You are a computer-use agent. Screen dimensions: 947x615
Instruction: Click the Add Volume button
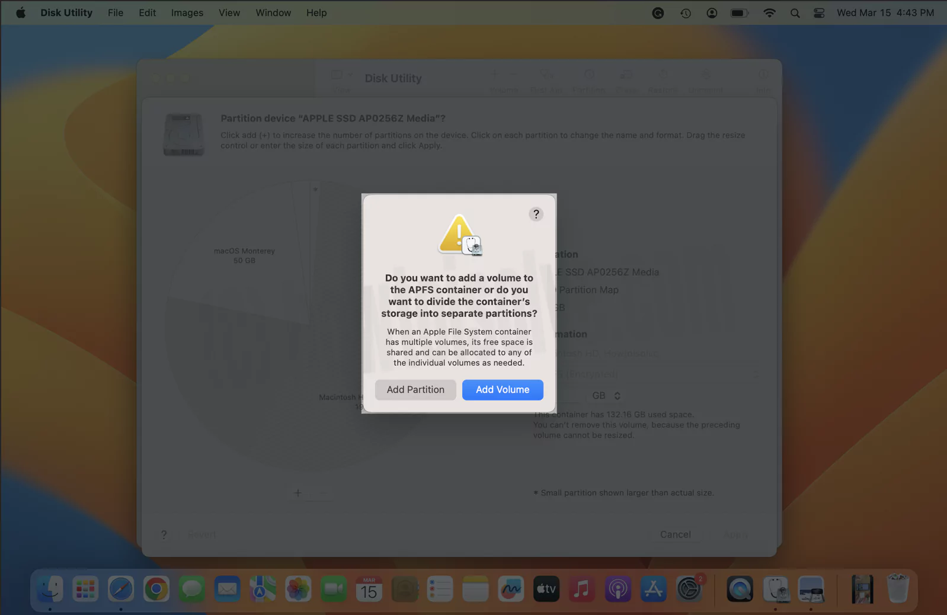[503, 389]
